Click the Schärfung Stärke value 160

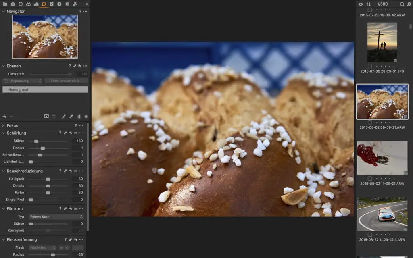pyautogui.click(x=79, y=141)
